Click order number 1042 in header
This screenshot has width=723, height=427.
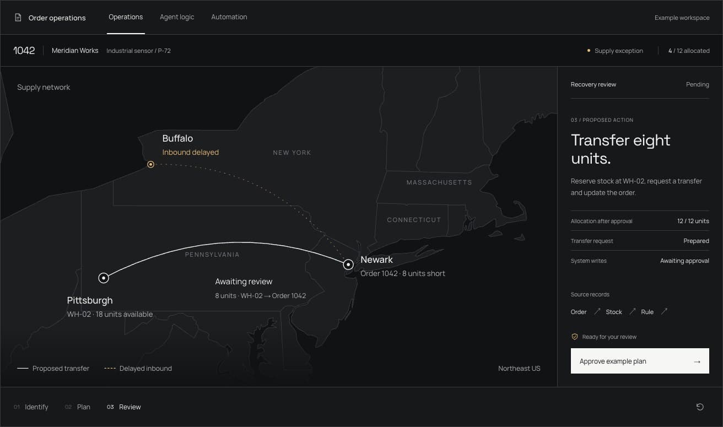click(x=24, y=51)
